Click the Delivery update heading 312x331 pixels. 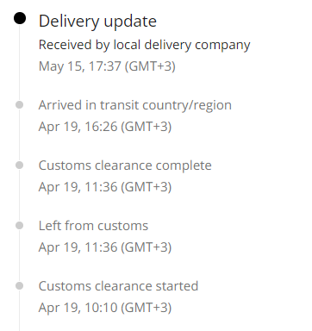(97, 22)
